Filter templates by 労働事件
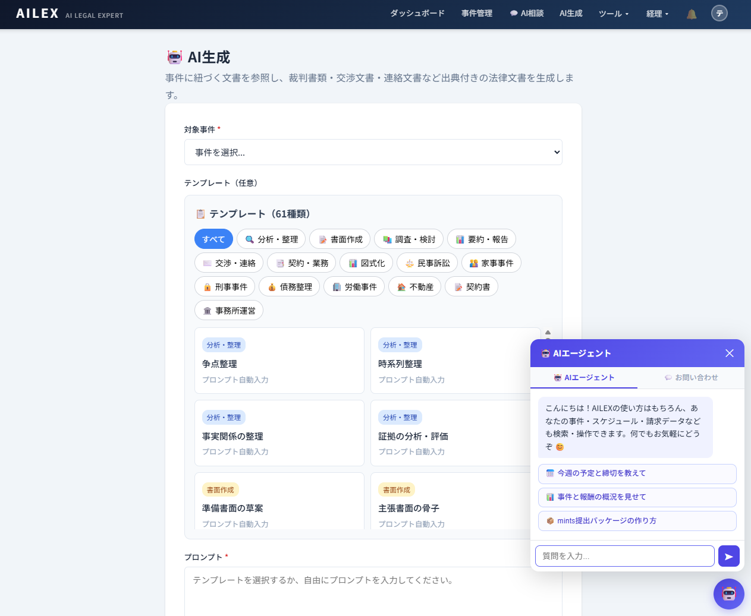The height and width of the screenshot is (616, 751). (x=354, y=286)
